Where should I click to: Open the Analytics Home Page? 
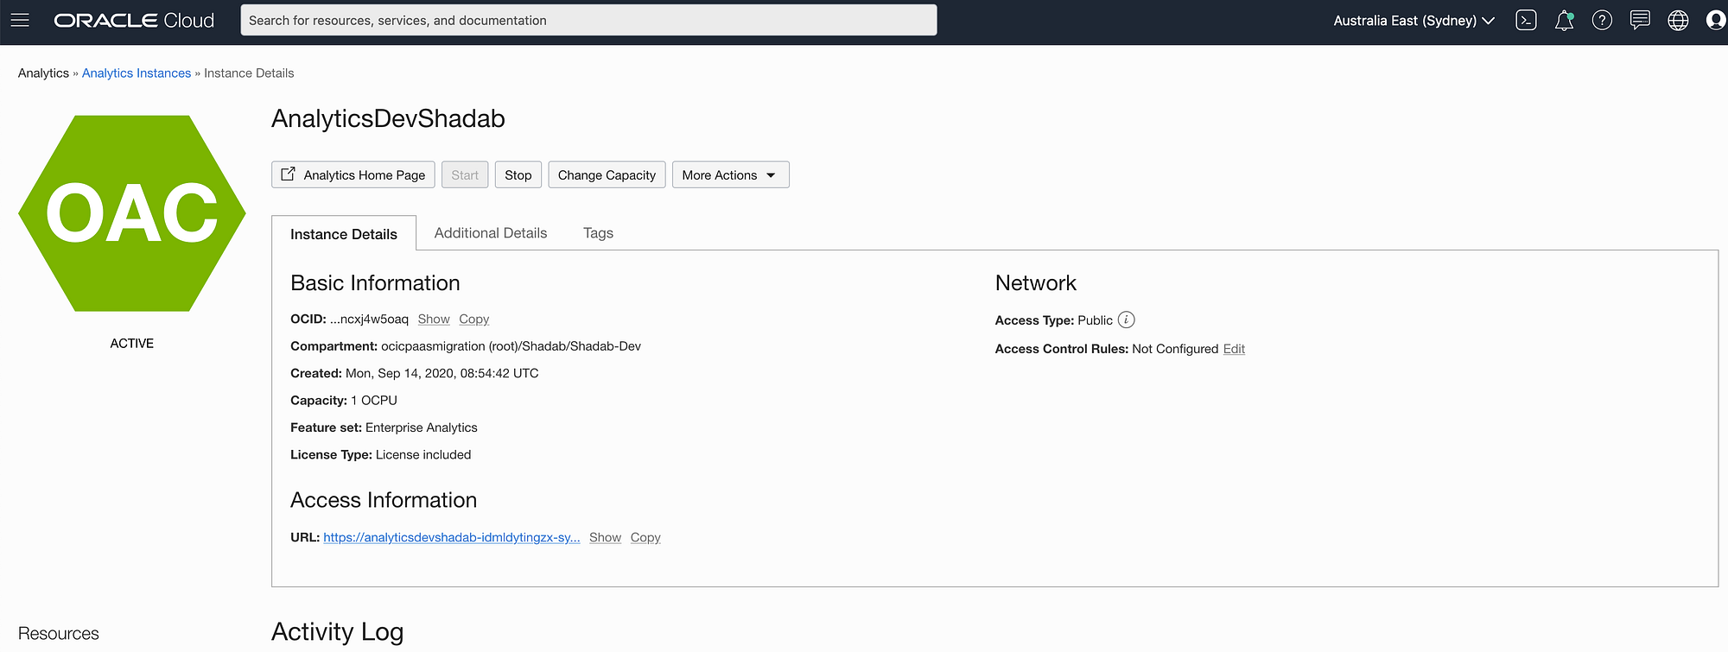(353, 174)
